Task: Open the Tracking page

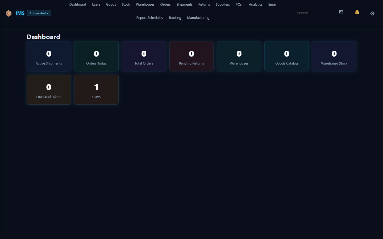Action: point(175,18)
